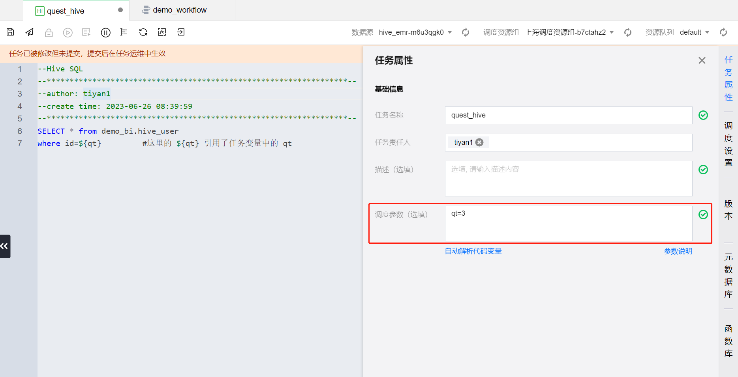This screenshot has width=738, height=377.
Task: Switch to the demo_workflow tab
Action: click(x=182, y=10)
